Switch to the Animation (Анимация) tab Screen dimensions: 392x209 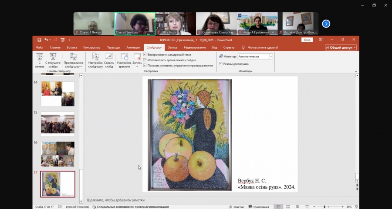(x=133, y=48)
